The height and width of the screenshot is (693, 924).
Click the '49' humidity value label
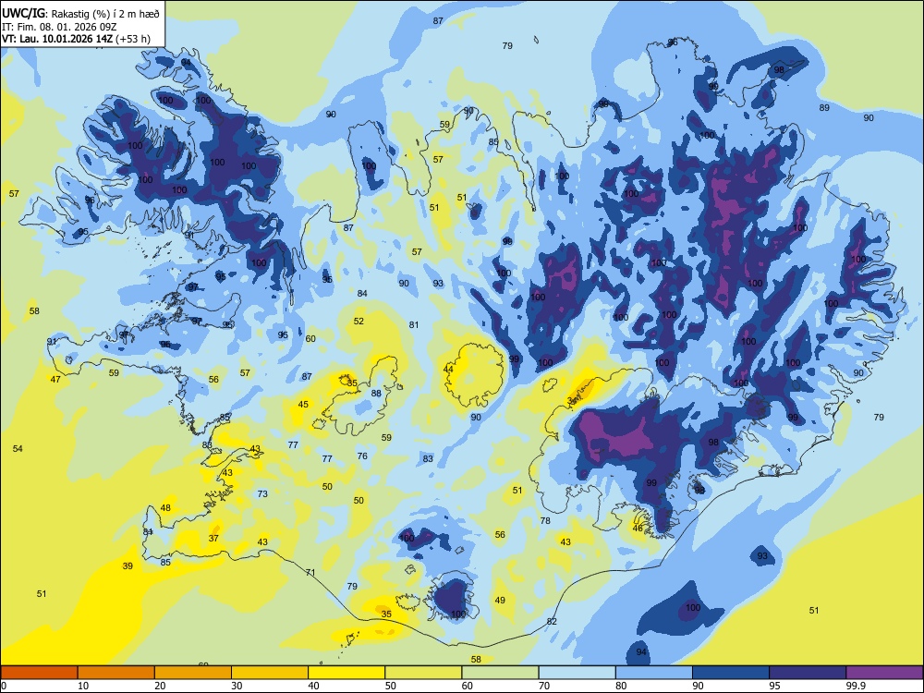[x=500, y=601]
